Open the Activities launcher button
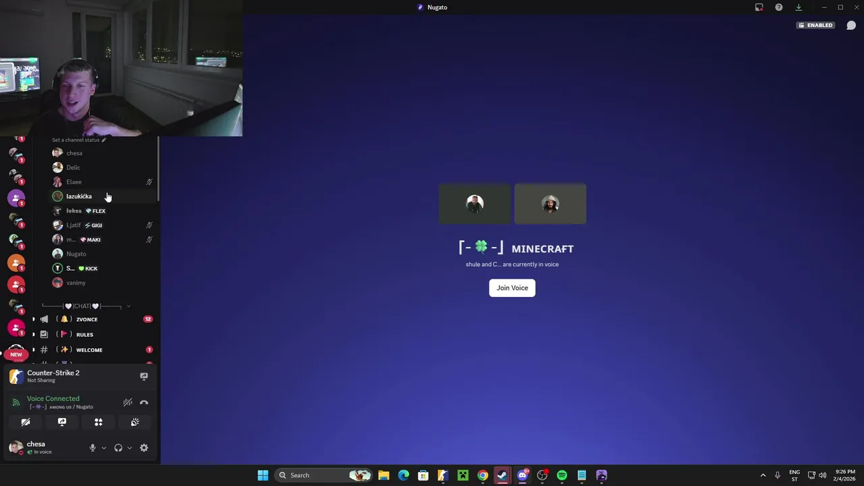This screenshot has height=486, width=864. [x=99, y=423]
